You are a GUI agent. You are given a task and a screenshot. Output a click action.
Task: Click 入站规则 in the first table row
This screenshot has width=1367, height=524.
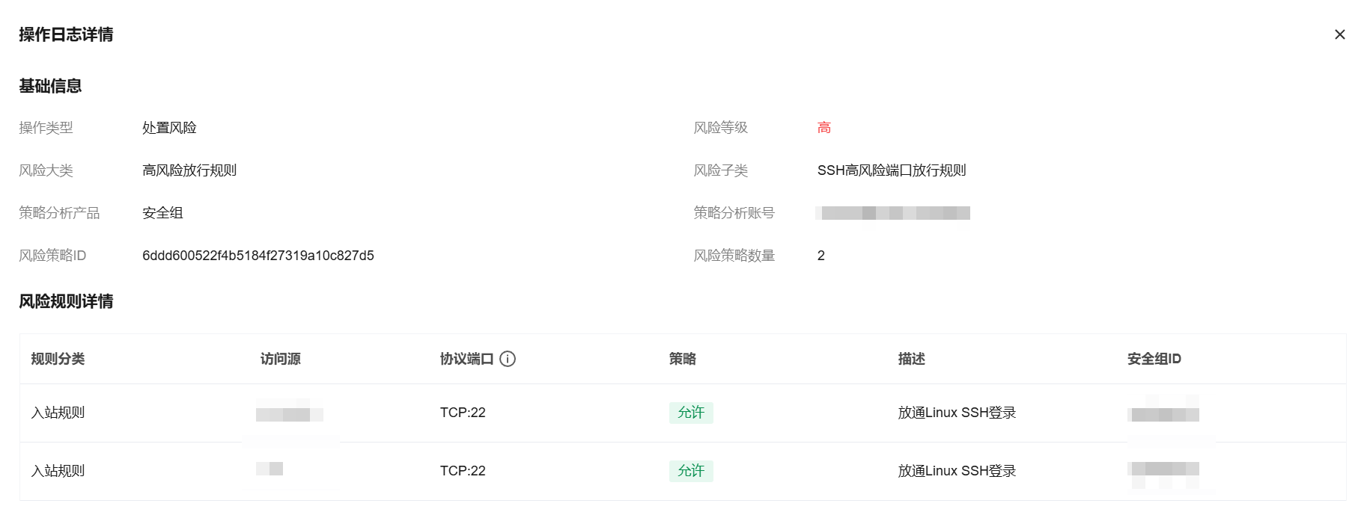click(58, 413)
